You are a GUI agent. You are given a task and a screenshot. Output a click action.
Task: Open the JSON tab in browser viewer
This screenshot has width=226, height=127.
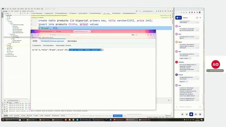35,41
